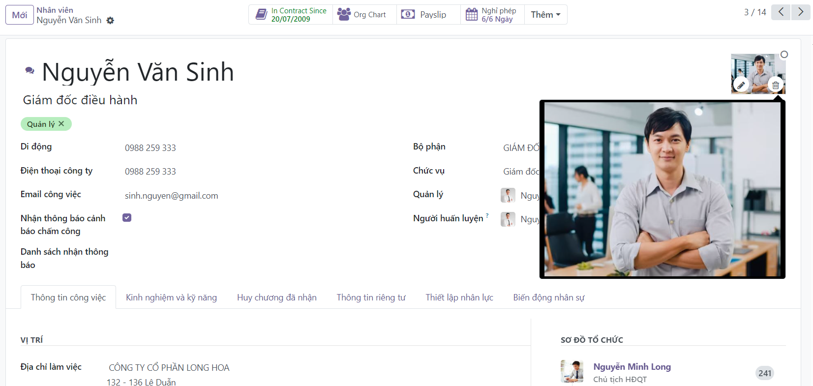
Task: Open the In Contract Since button
Action: click(291, 15)
